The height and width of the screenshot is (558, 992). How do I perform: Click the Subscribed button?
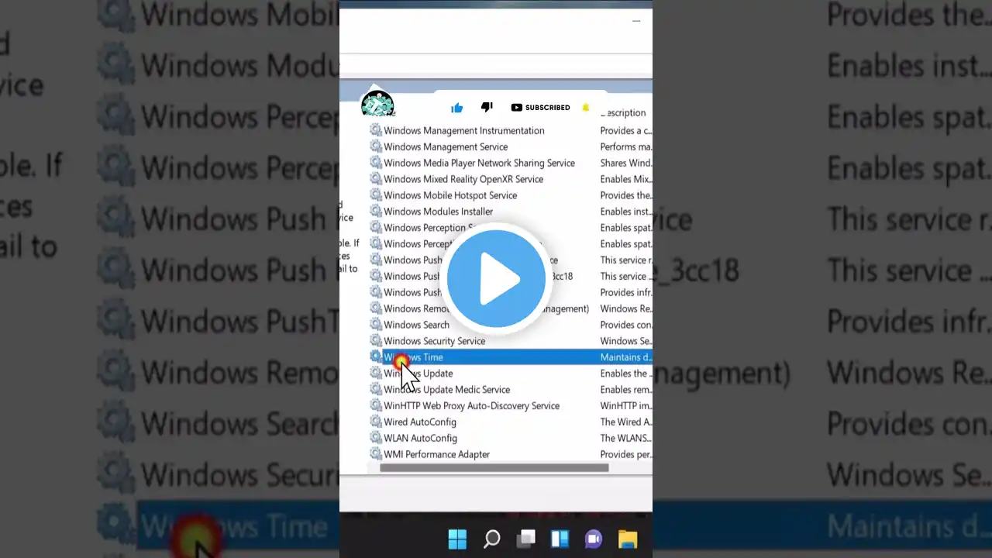click(541, 108)
